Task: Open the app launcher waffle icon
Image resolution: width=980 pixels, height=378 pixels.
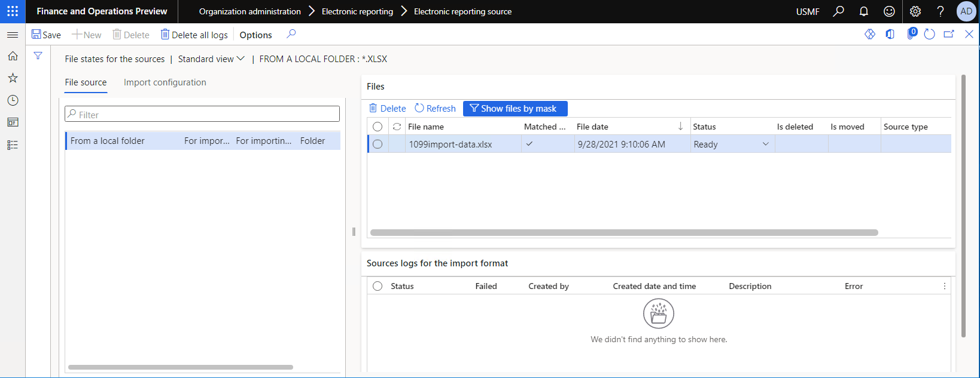Action: pos(13,11)
